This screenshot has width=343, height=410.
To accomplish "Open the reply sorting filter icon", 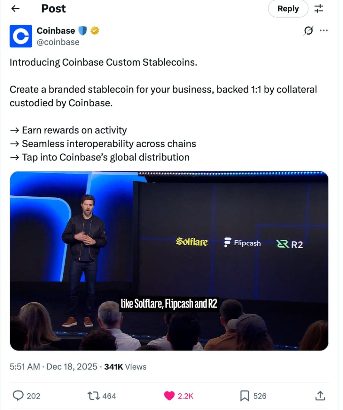I will 319,9.
